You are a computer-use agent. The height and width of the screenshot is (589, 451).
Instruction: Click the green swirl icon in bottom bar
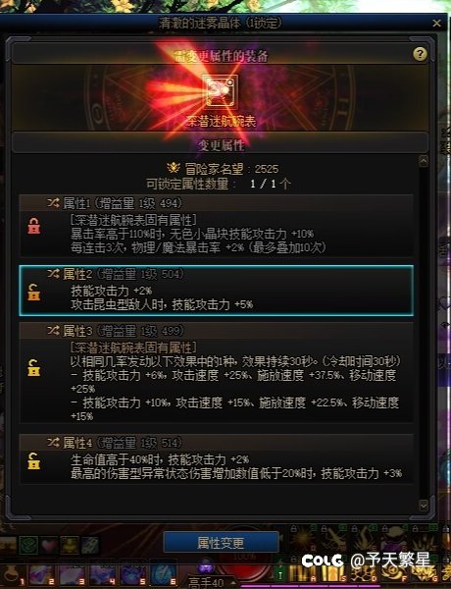pos(28,545)
